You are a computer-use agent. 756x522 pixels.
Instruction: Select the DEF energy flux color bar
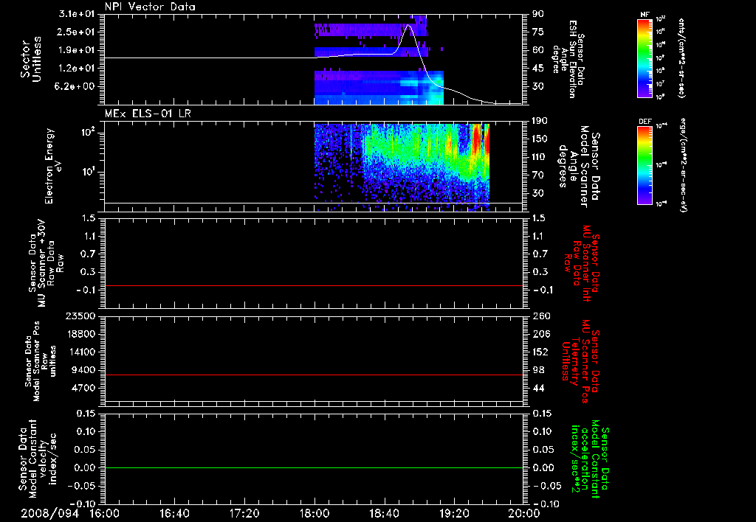(x=645, y=164)
